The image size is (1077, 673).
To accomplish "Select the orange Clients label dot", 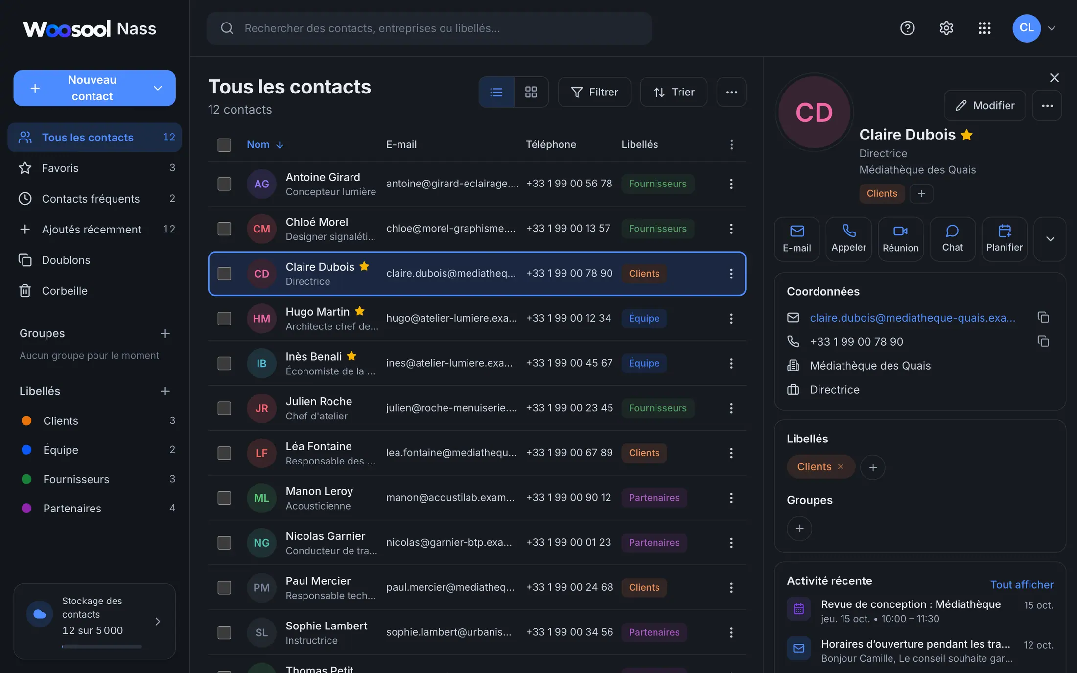I will pyautogui.click(x=26, y=421).
